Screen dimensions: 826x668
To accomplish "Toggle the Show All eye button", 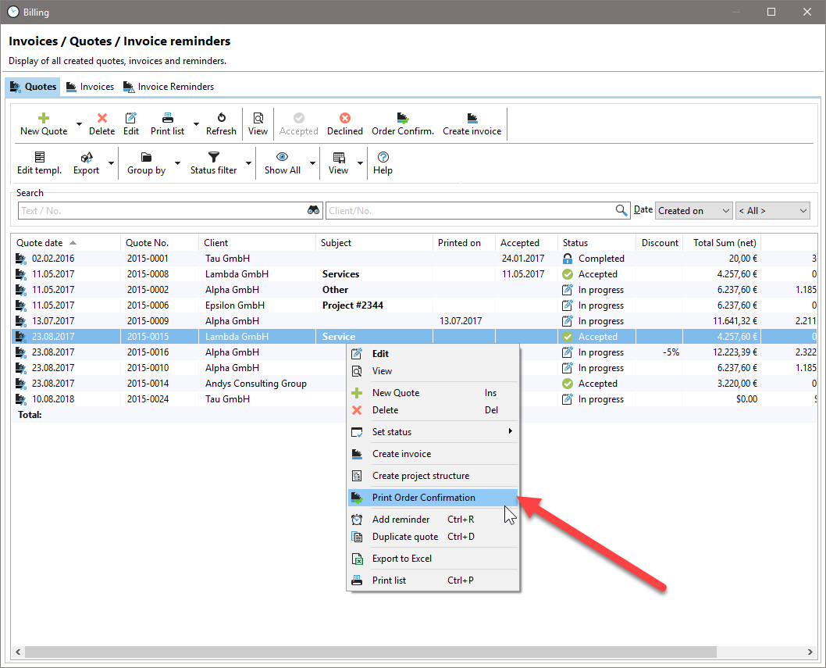I will [283, 163].
